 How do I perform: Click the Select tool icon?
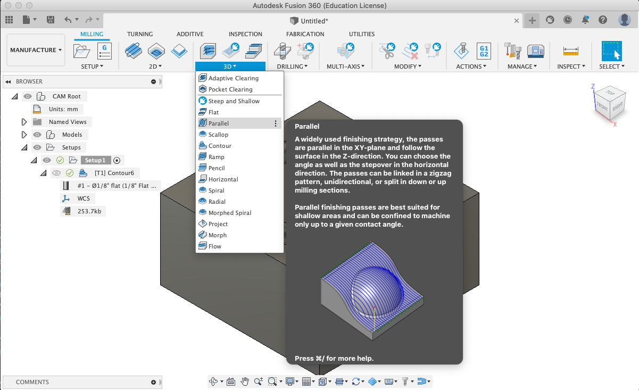point(611,51)
